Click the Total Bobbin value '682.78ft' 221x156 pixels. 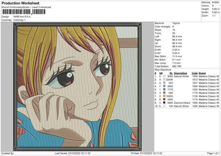(177, 66)
